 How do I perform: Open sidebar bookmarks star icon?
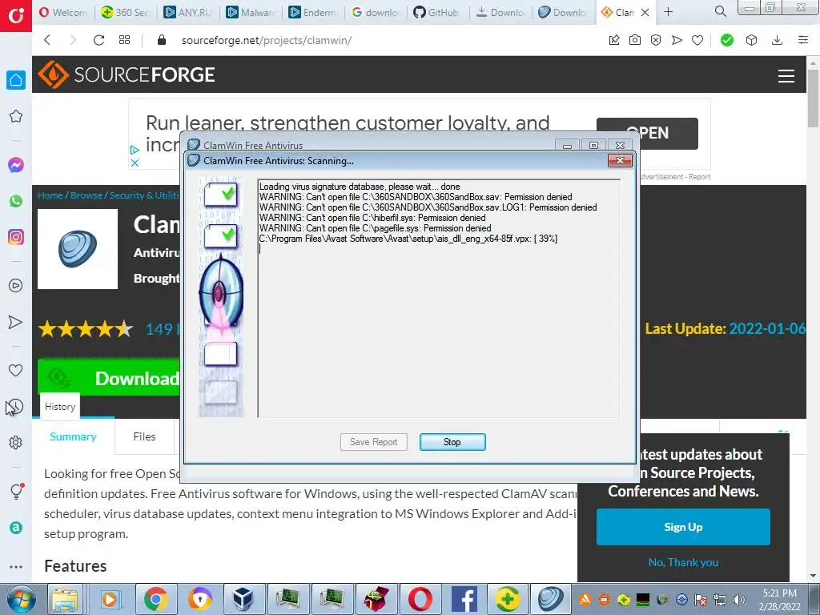click(x=16, y=116)
